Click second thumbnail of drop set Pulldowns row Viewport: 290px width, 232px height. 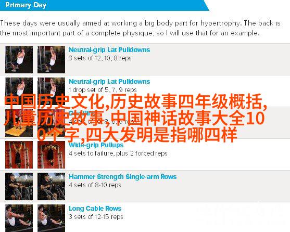[x=51, y=91]
